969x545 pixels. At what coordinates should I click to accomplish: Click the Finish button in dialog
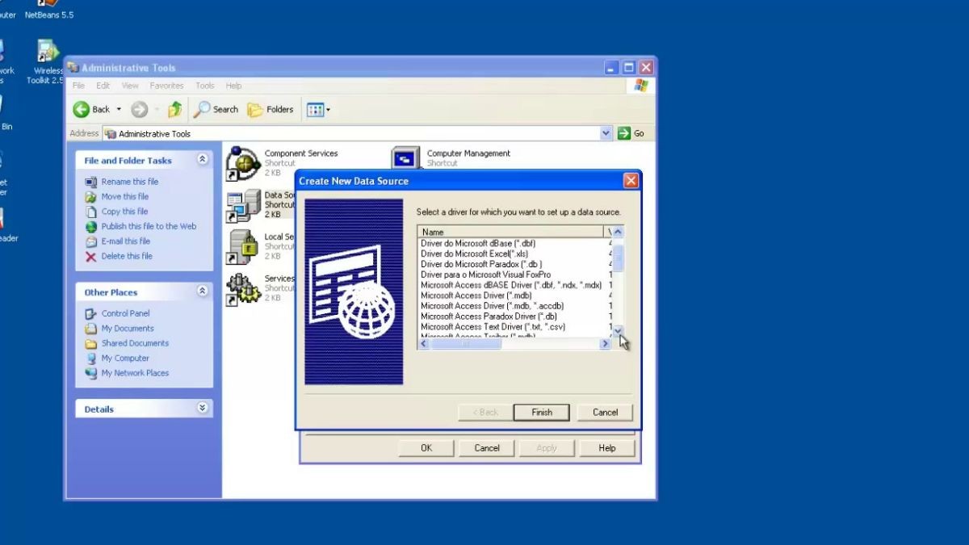click(x=541, y=412)
